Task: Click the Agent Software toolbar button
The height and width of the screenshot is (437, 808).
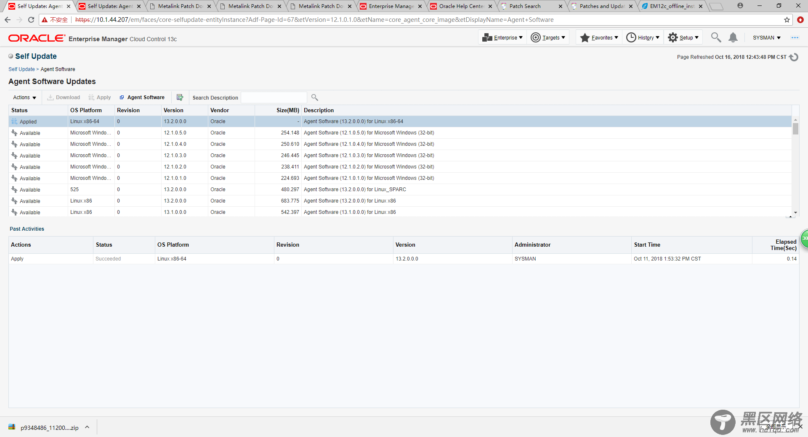Action: pos(142,97)
